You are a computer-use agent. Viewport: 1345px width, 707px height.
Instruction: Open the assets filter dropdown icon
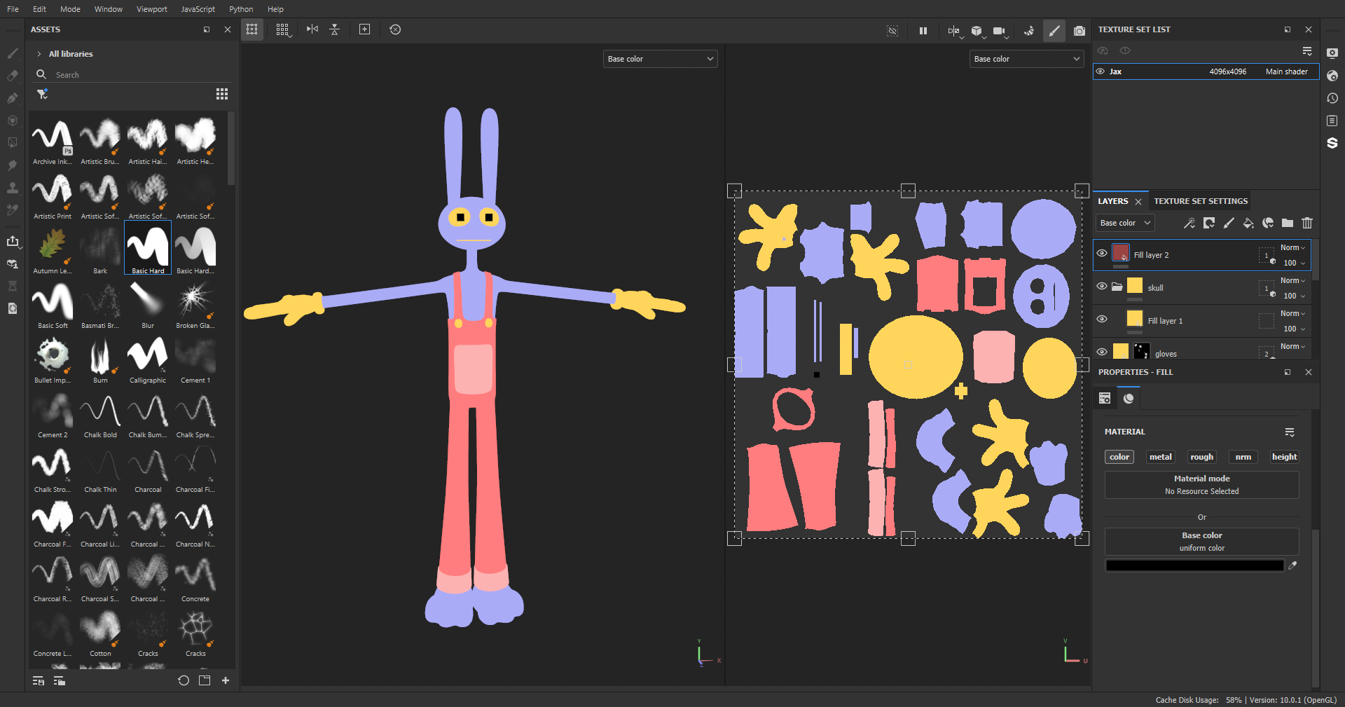pos(43,94)
